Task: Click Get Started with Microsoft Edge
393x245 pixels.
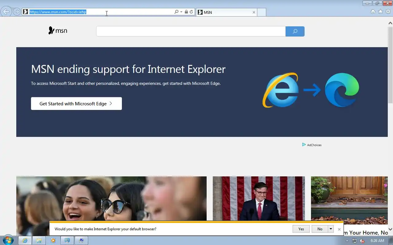Action: [x=76, y=104]
